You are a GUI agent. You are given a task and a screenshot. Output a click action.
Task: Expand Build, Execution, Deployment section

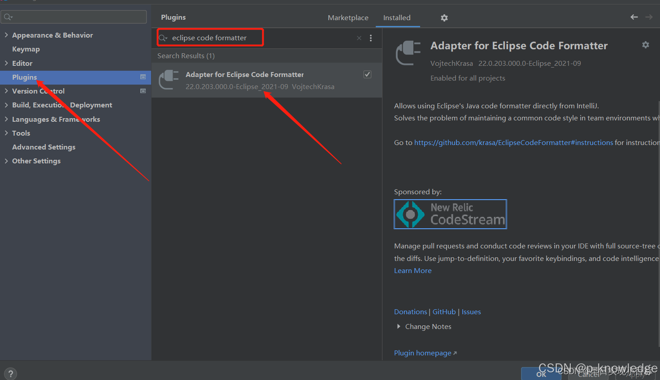6,105
